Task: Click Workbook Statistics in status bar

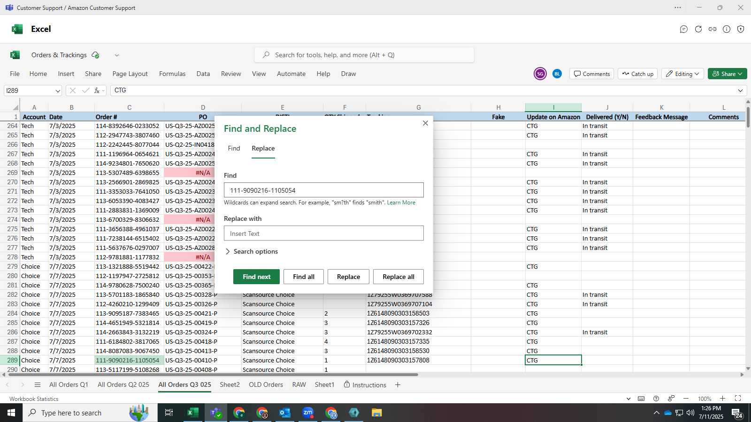Action: (34, 399)
